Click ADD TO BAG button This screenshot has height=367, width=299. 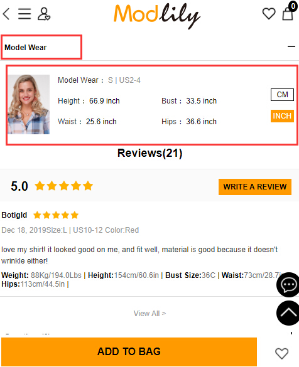(x=129, y=352)
